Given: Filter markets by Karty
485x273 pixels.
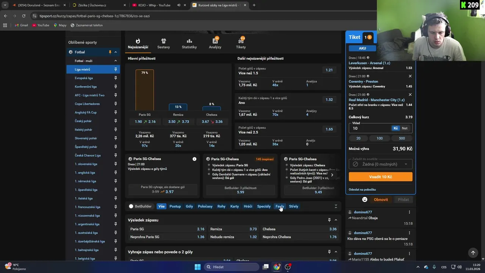Looking at the screenshot, I should click(235, 206).
